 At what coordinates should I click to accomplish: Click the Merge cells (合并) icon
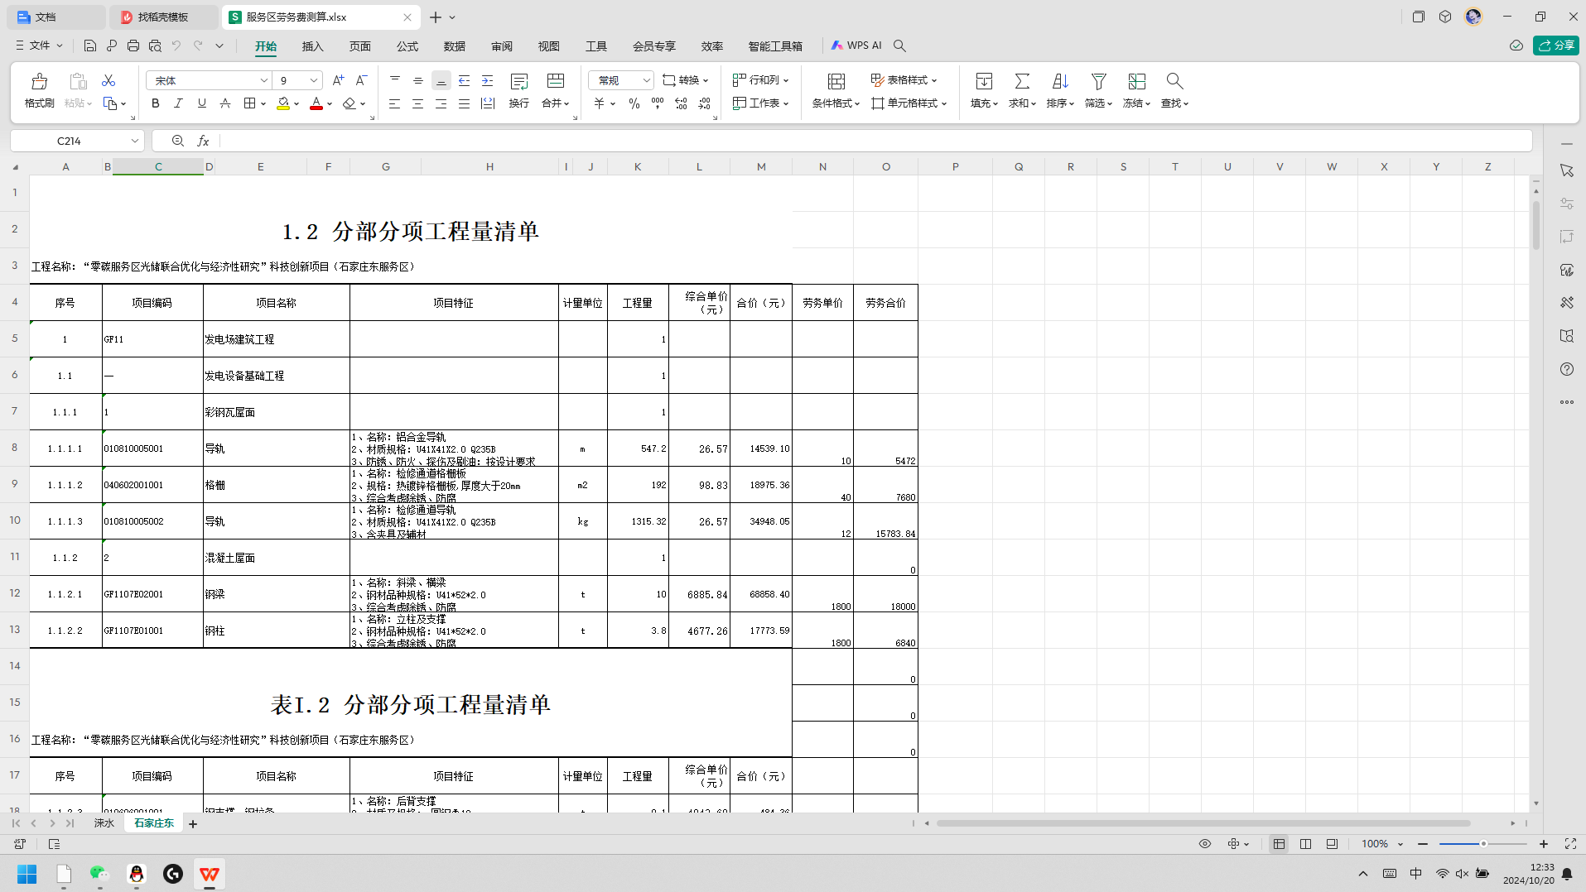coord(556,81)
